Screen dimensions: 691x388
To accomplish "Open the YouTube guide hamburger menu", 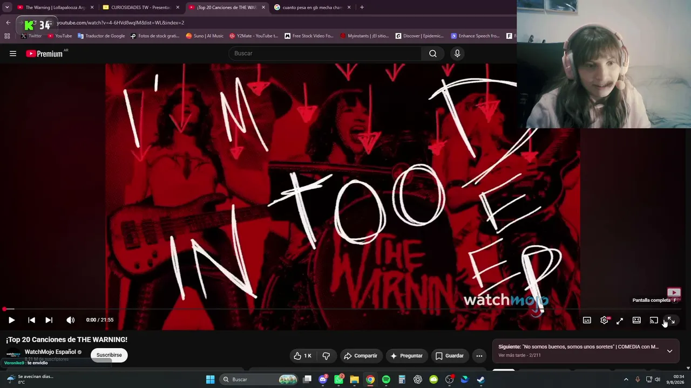I will (13, 53).
